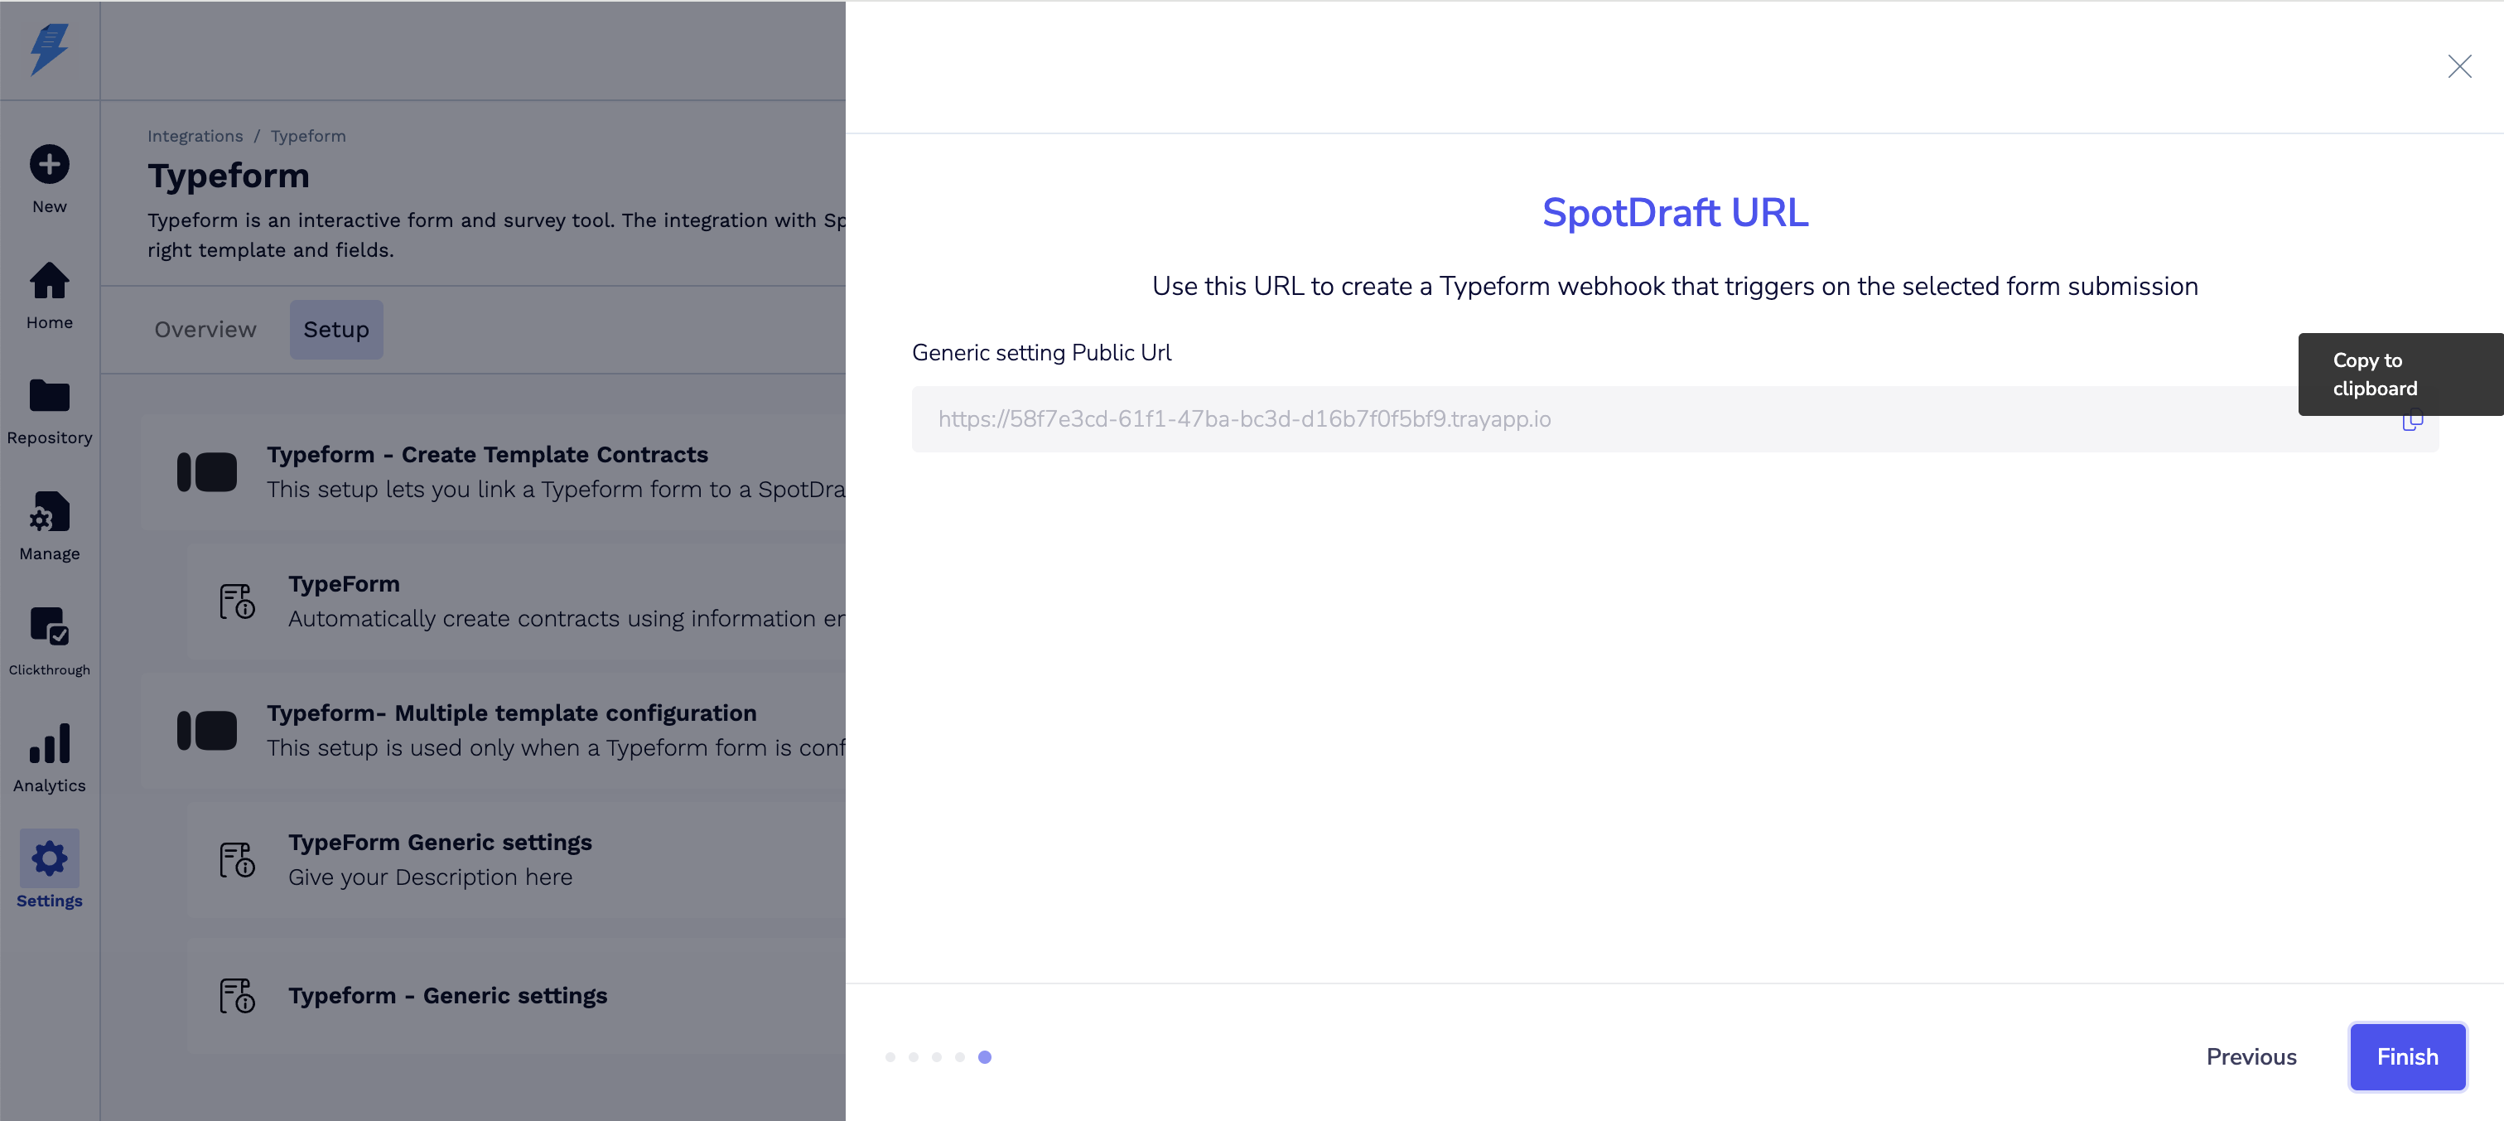Jump to the first wizard step dot
This screenshot has width=2504, height=1121.
(890, 1057)
